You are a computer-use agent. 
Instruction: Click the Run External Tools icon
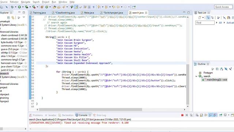click(x=34, y=7)
